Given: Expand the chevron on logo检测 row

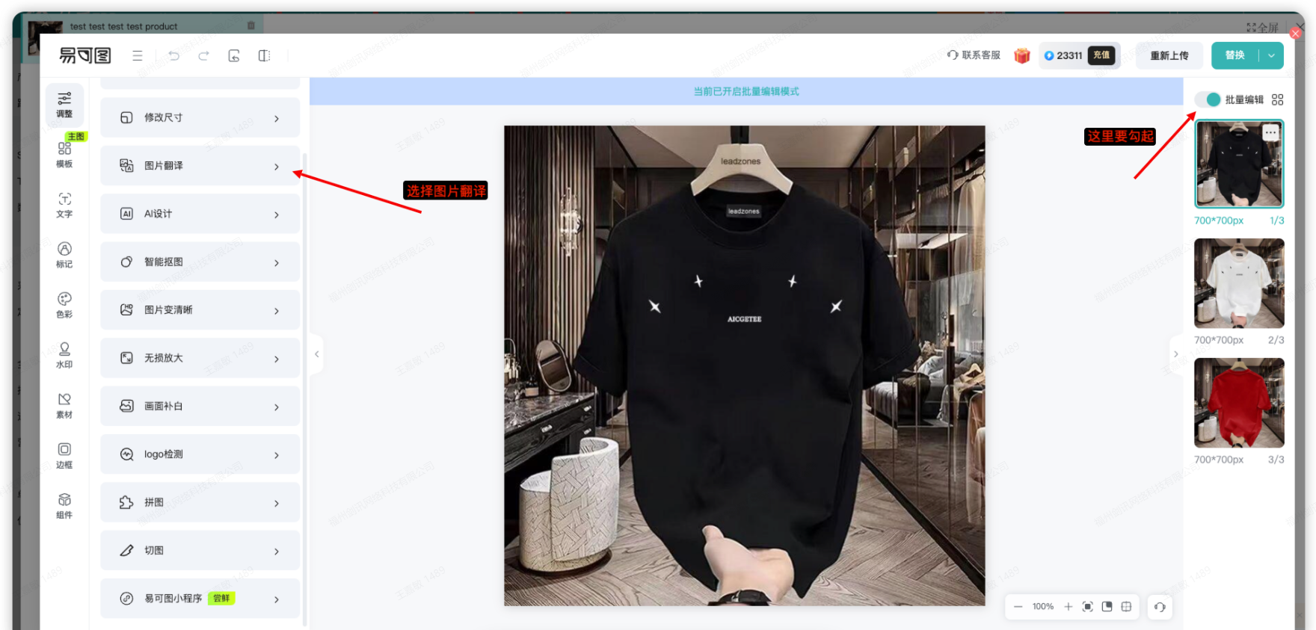Looking at the screenshot, I should coord(277,456).
